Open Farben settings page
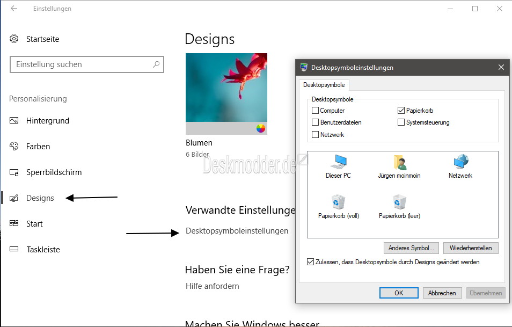Image resolution: width=512 pixels, height=327 pixels. pos(38,147)
